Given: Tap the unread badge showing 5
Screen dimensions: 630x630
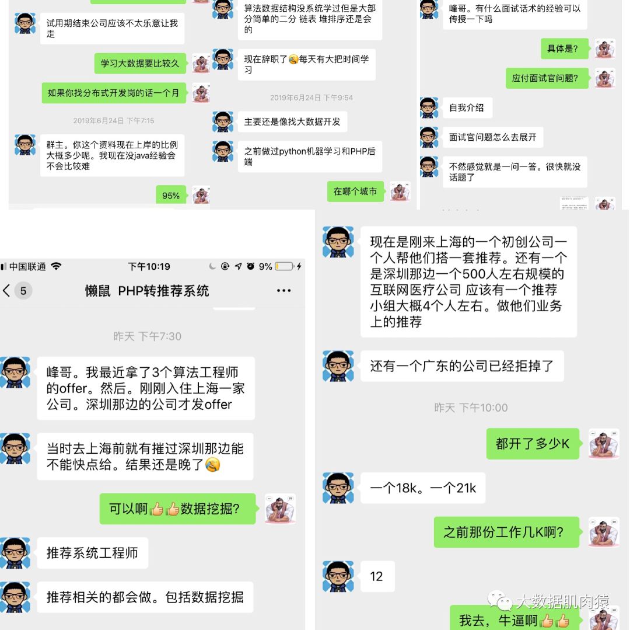Looking at the screenshot, I should (23, 291).
